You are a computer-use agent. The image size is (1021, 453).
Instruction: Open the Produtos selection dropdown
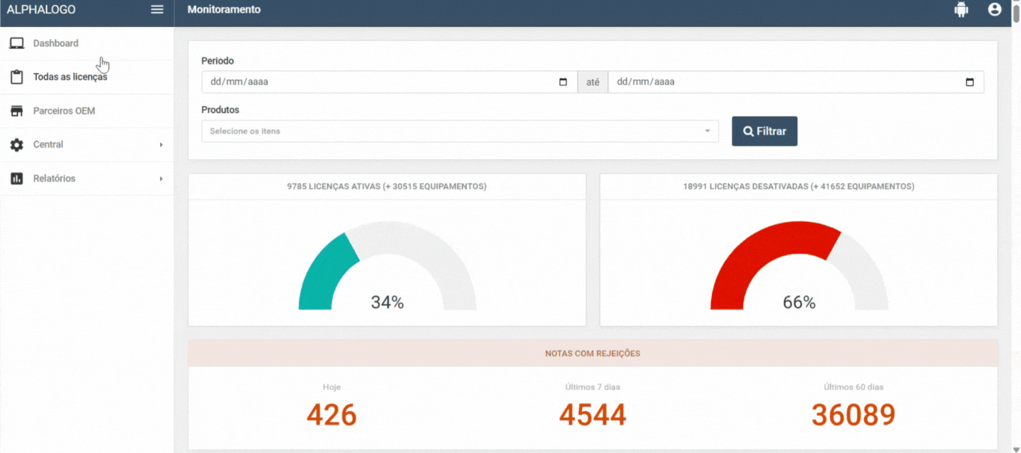click(x=459, y=132)
